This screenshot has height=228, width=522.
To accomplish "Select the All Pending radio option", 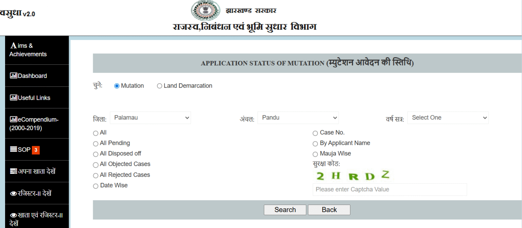I will coord(95,144).
